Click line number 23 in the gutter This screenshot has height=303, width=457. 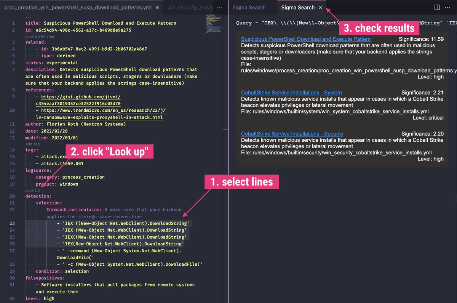pyautogui.click(x=12, y=223)
